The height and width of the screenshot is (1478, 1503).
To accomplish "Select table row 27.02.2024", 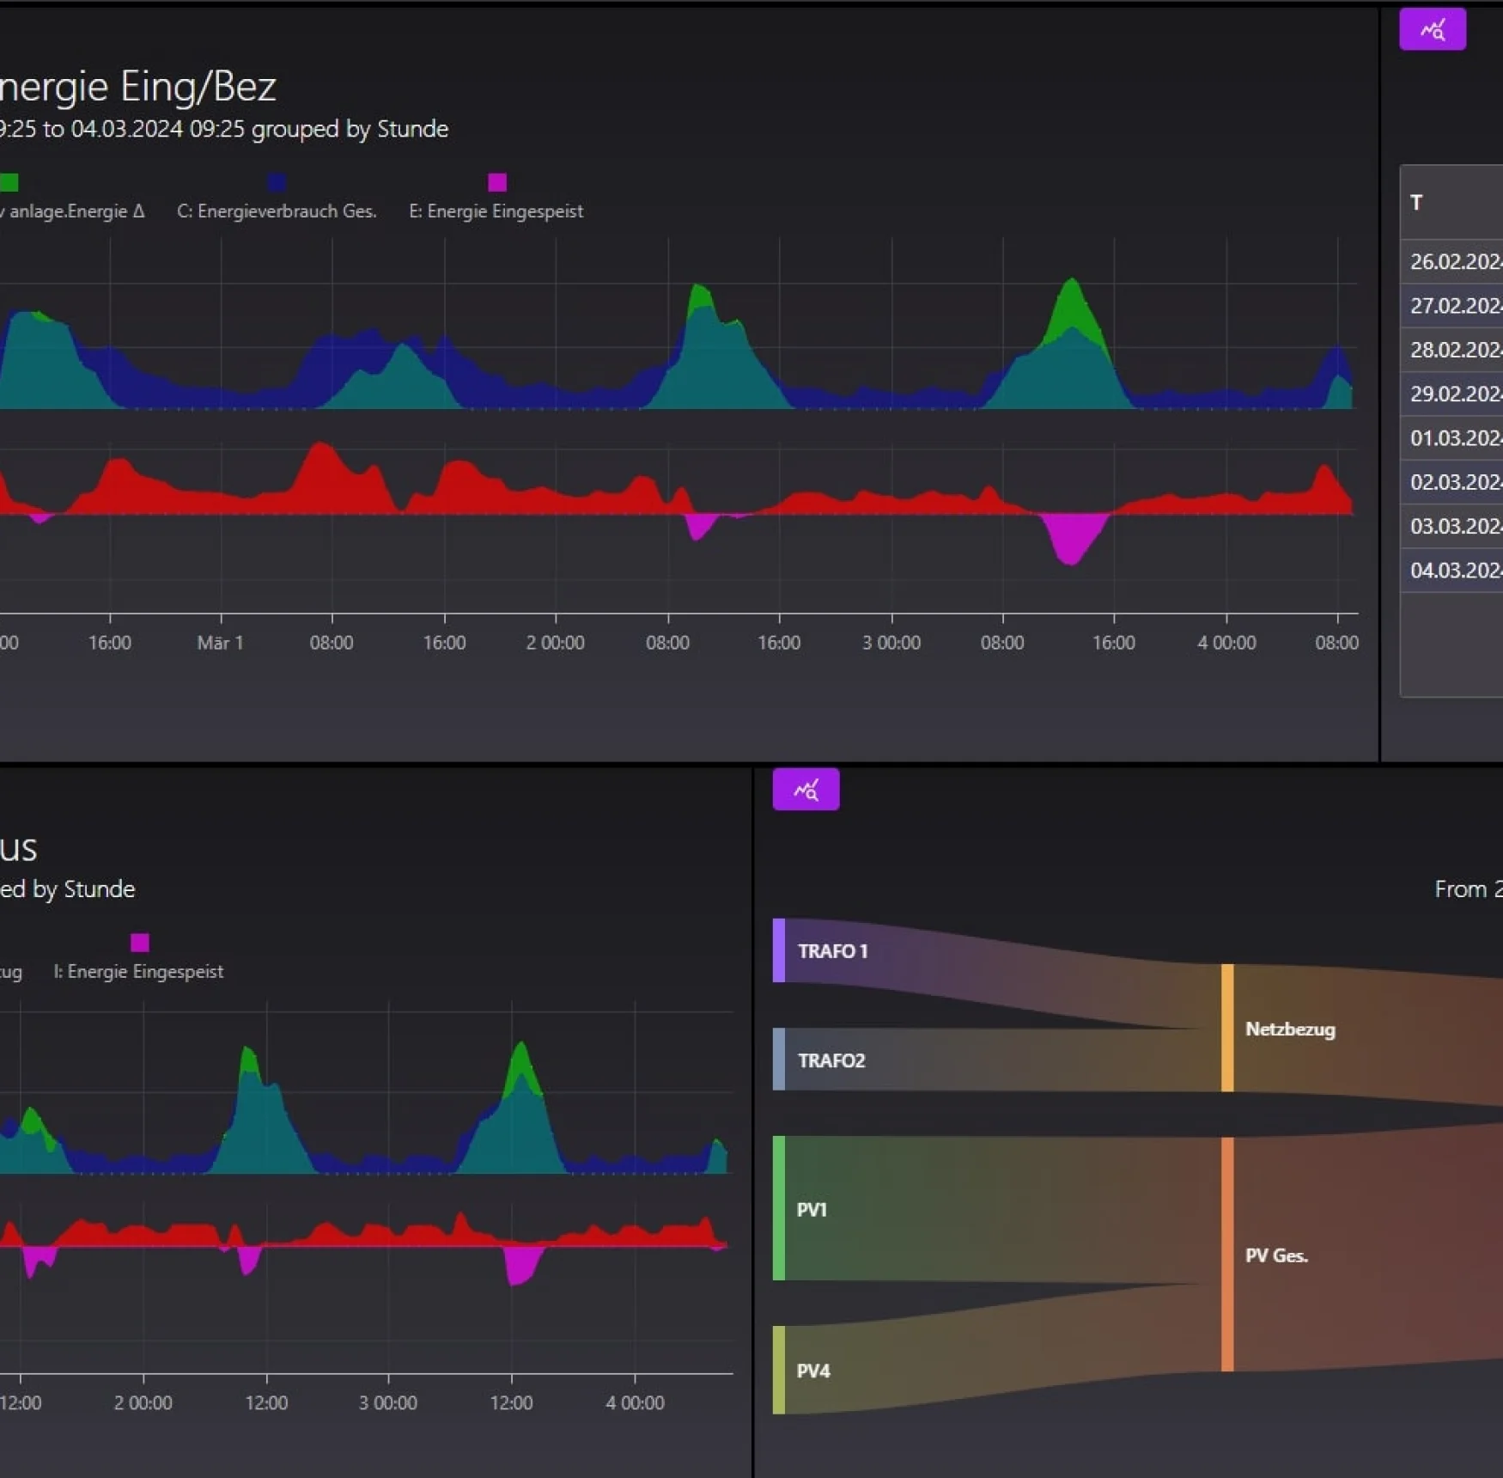I will pos(1451,306).
